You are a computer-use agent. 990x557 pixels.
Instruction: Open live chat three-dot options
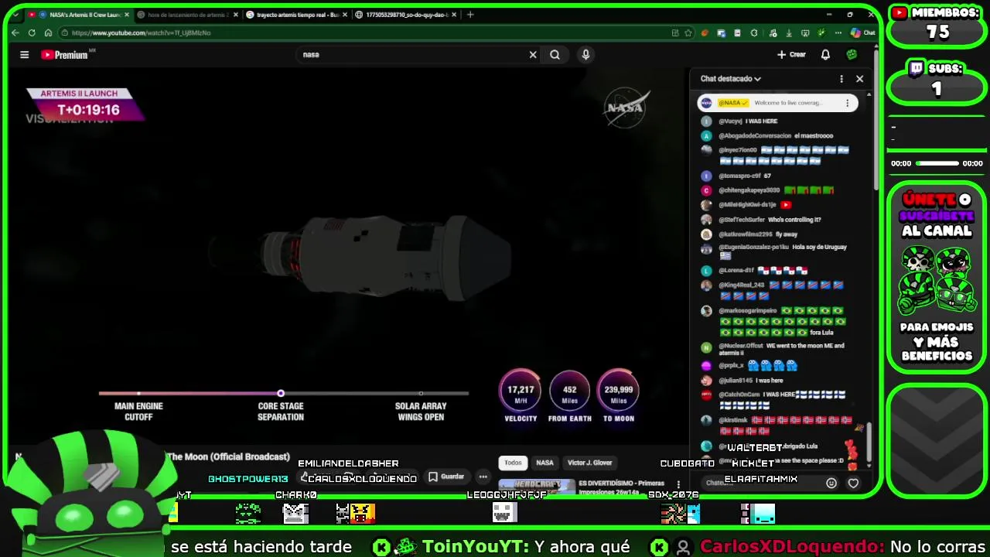pos(841,79)
